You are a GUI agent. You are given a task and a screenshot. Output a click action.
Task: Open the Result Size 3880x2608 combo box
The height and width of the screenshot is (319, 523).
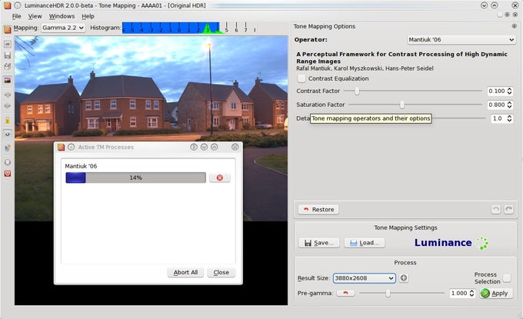(365, 277)
